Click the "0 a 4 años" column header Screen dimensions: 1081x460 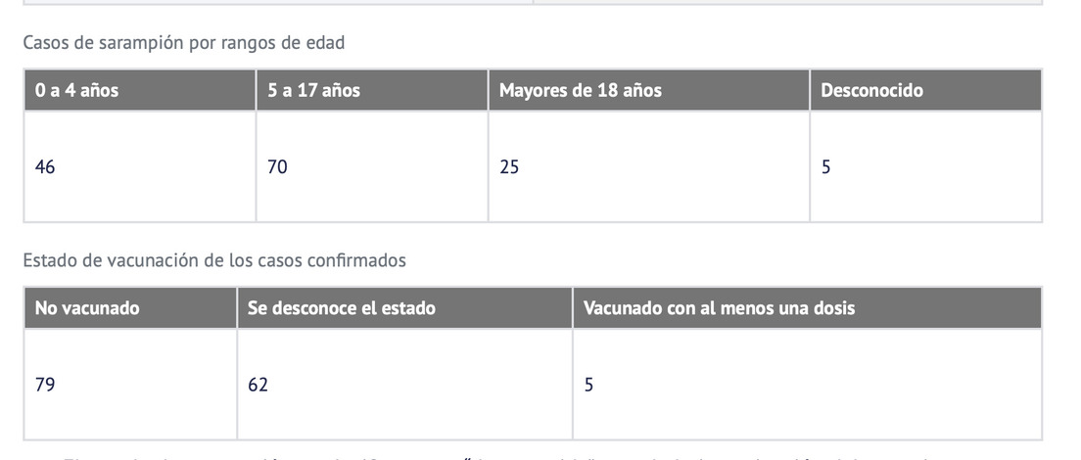pyautogui.click(x=76, y=90)
